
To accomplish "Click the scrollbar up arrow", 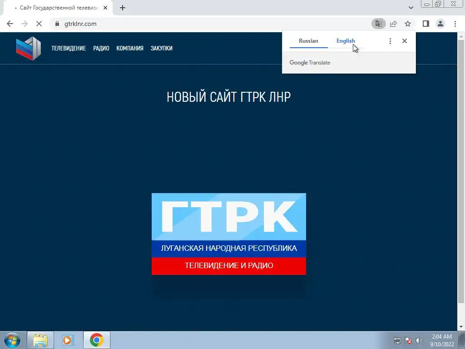I will coord(461,36).
